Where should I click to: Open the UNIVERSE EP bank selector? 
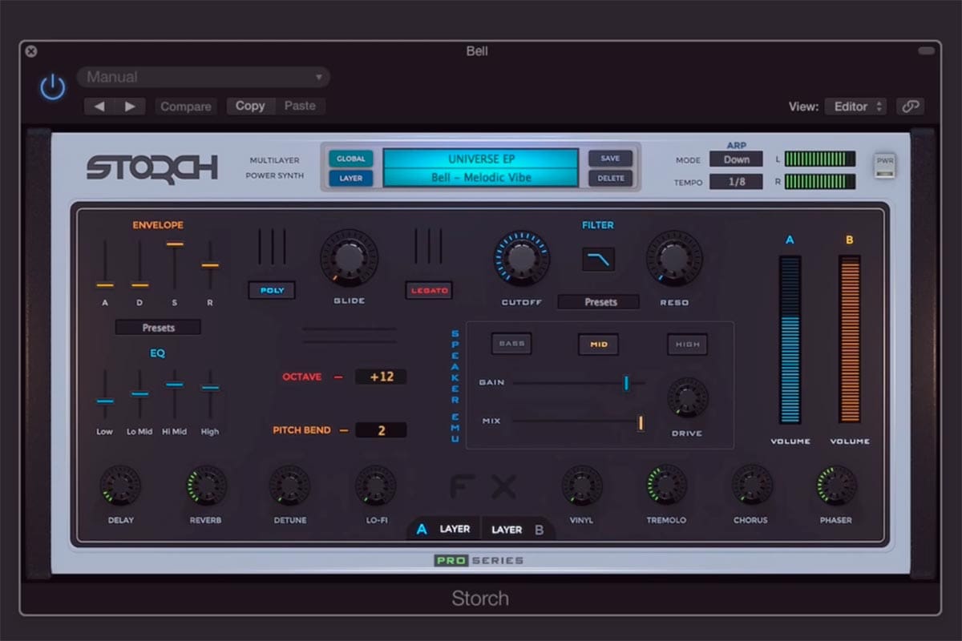(x=481, y=159)
